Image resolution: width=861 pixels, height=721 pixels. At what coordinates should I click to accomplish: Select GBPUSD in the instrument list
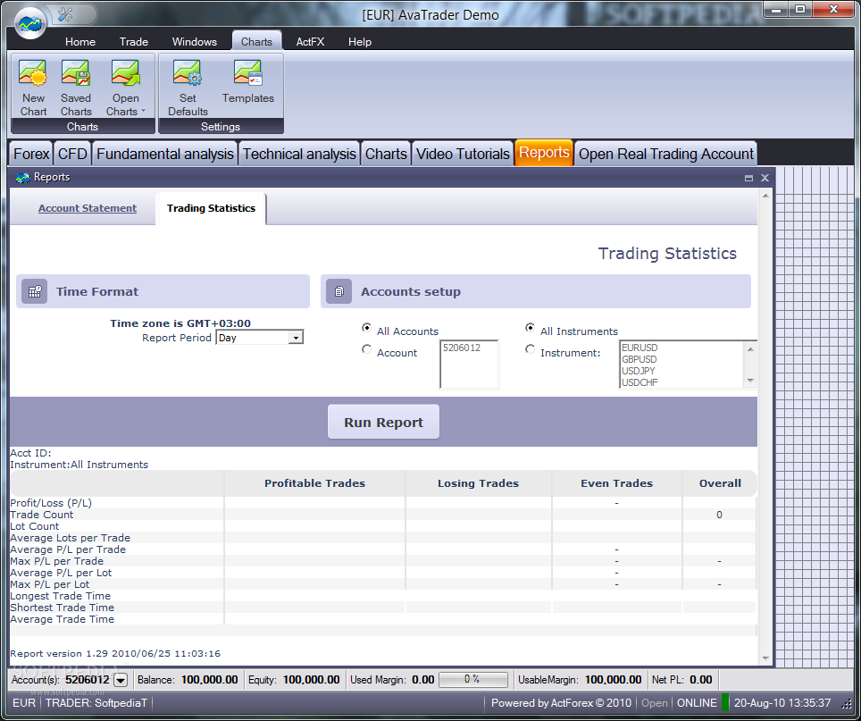pos(639,359)
